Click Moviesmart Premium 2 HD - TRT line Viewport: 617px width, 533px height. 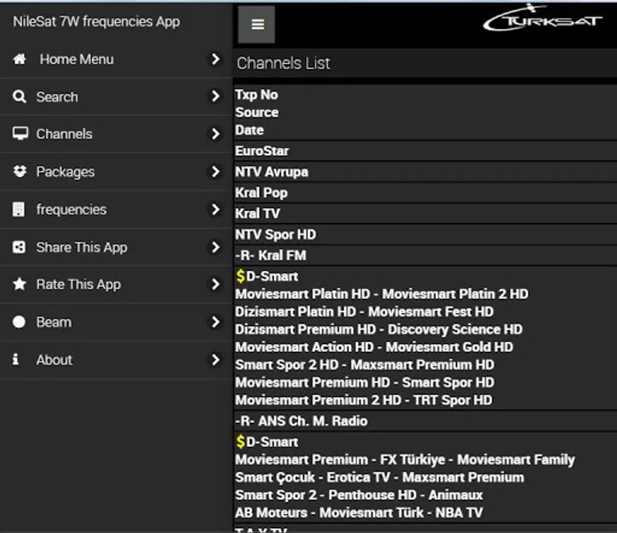click(x=364, y=400)
